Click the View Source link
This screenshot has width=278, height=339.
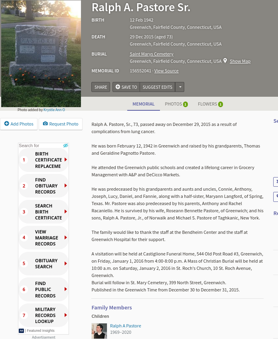pyautogui.click(x=166, y=71)
